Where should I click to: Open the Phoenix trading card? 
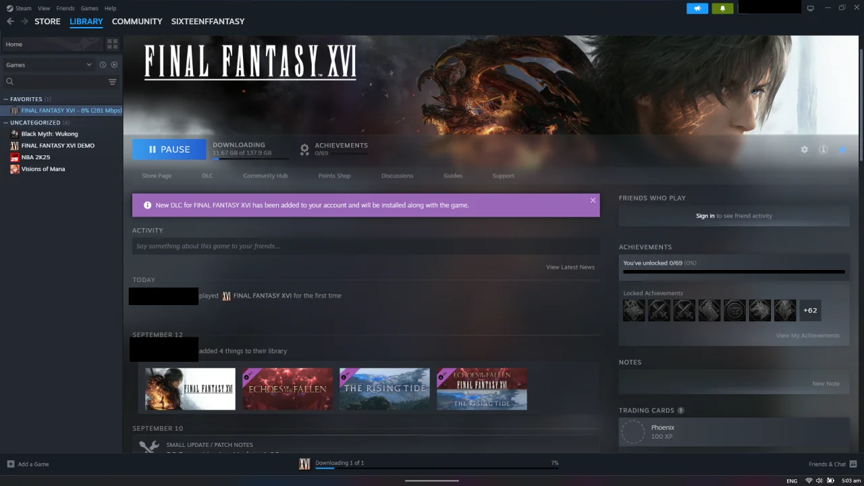(734, 432)
